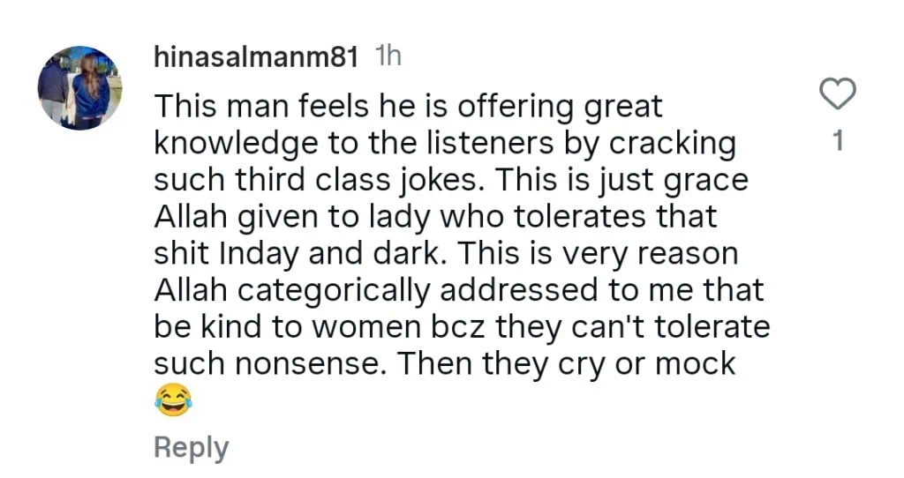904x478 pixels.
Task: Like the comment with the heart icon
Action: [x=838, y=93]
